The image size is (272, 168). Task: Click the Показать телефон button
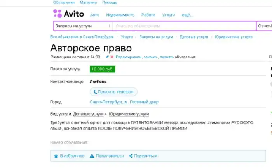(113, 92)
